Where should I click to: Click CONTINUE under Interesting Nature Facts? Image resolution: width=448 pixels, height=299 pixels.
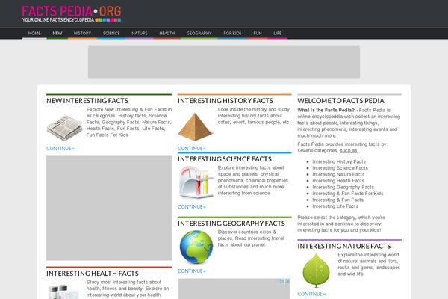click(311, 294)
